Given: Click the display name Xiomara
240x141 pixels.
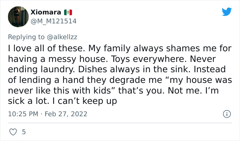Looking at the screenshot, I should click(x=46, y=12).
